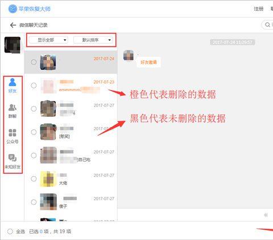Viewport: 273px width, 240px height.
Task: Open the 好友邀请 message bubble
Action: [x=148, y=62]
